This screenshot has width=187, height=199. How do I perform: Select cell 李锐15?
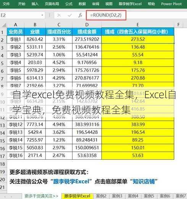point(16,148)
